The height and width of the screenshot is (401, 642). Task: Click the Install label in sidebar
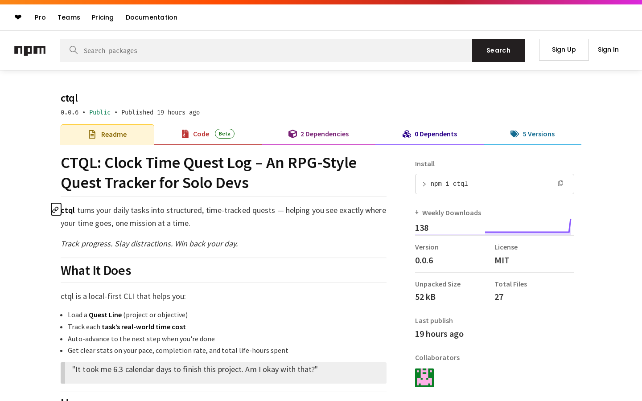425,164
